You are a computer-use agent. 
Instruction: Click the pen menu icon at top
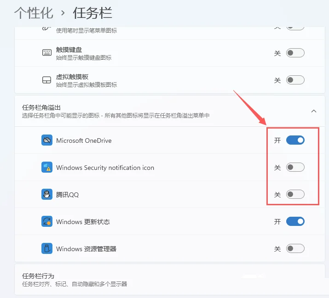pos(46,27)
